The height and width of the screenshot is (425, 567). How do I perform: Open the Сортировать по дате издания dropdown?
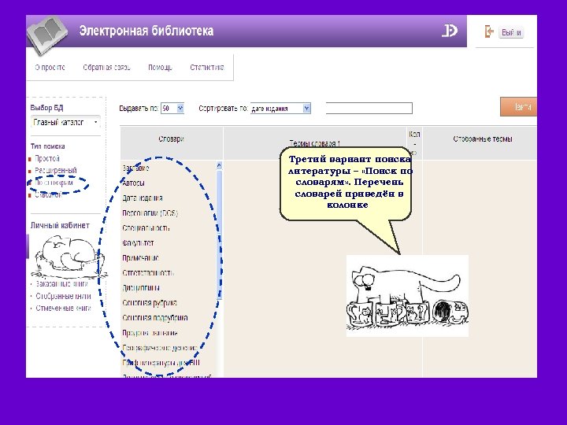click(280, 109)
